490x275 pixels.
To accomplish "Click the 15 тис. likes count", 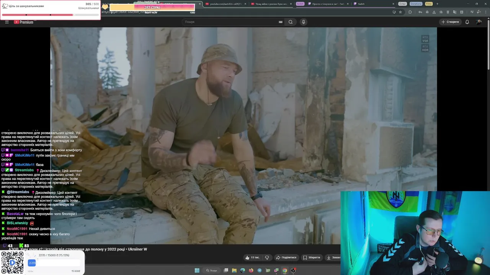I will 255,257.
